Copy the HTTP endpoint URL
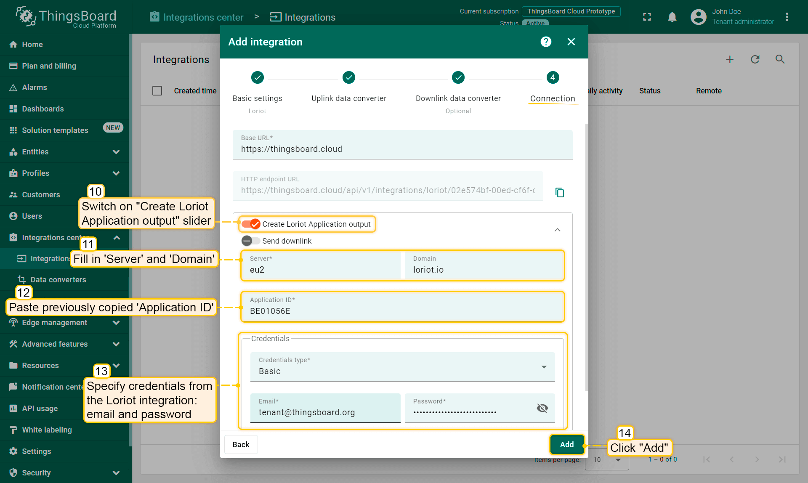The width and height of the screenshot is (808, 483). (559, 192)
